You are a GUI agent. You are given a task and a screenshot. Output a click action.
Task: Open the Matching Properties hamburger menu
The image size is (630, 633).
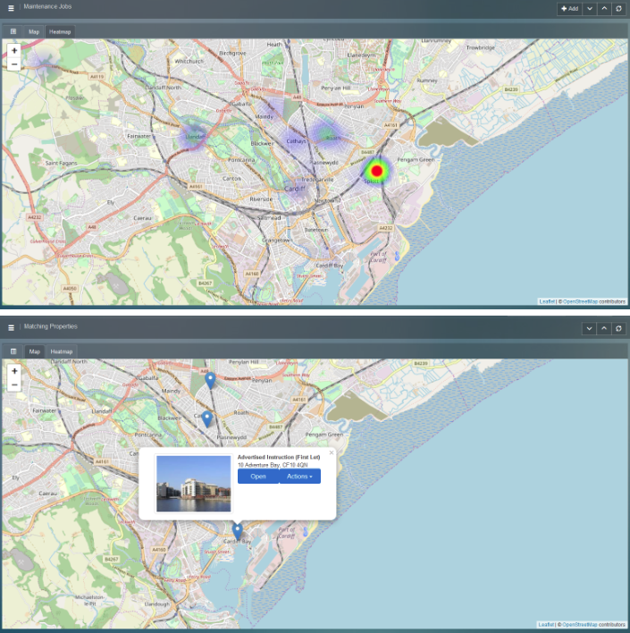11,328
